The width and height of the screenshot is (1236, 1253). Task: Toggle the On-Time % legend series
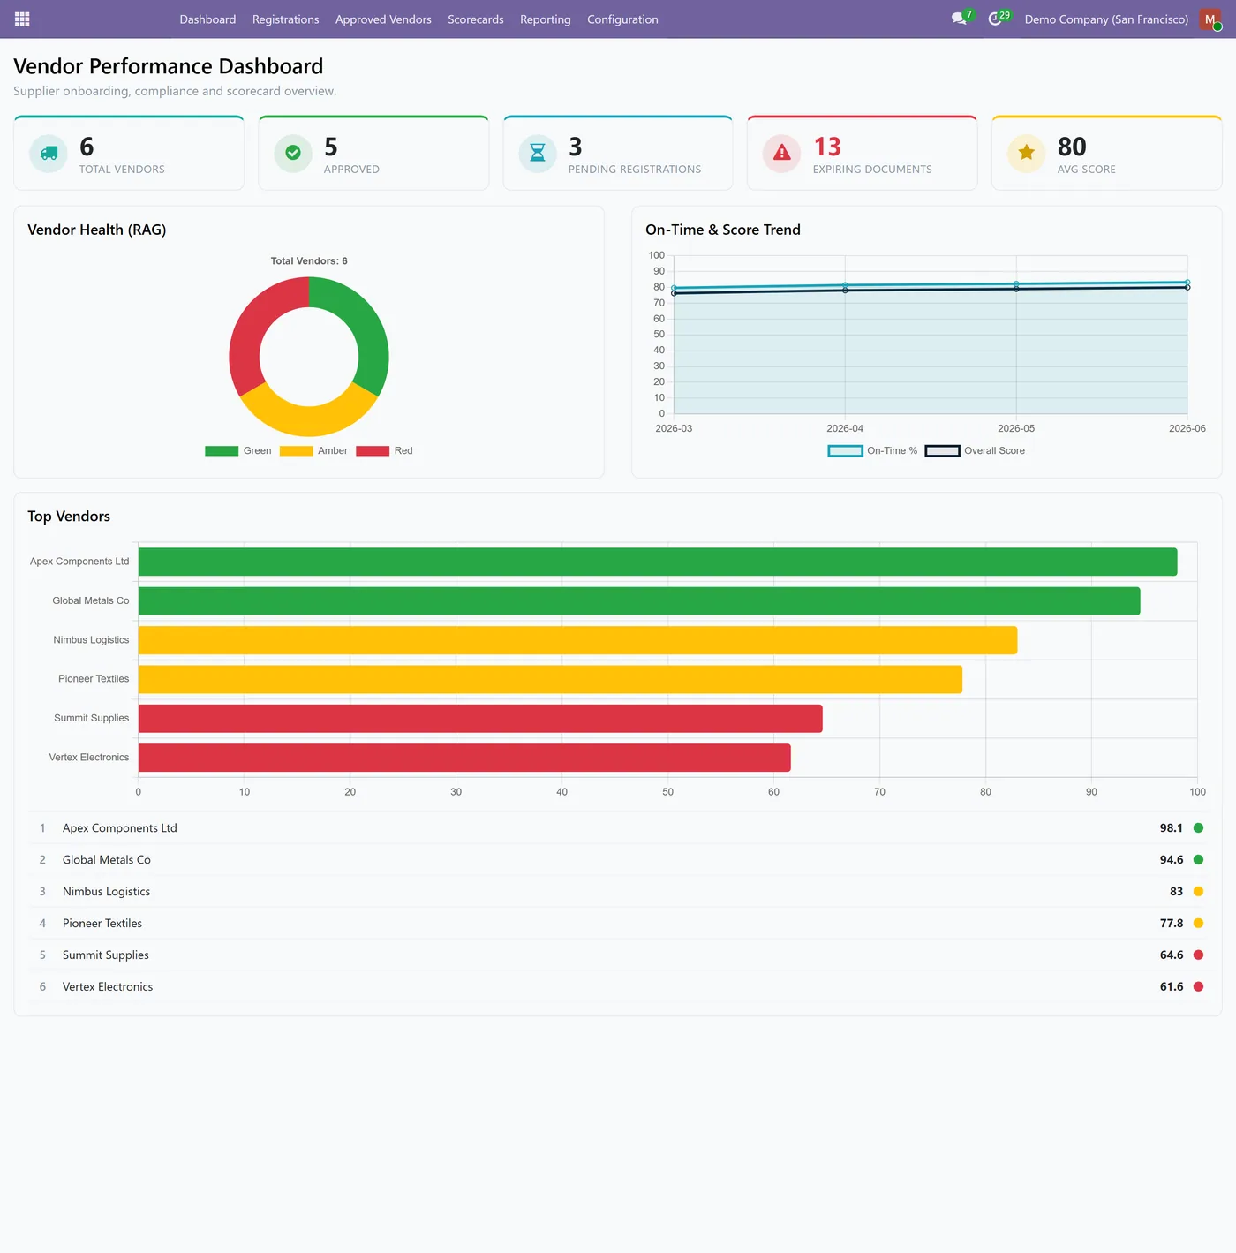[872, 450]
